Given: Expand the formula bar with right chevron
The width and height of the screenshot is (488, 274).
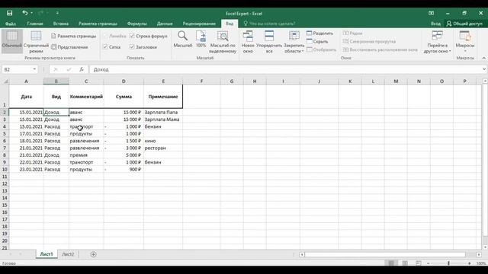Looking at the screenshot, I should (x=484, y=69).
